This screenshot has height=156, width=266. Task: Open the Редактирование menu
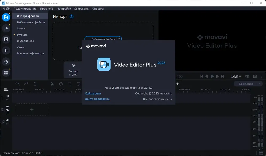pyautogui.click(x=25, y=9)
